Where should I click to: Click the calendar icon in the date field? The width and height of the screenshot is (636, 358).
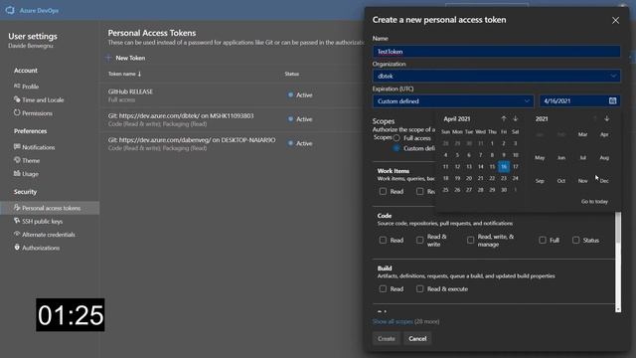612,100
